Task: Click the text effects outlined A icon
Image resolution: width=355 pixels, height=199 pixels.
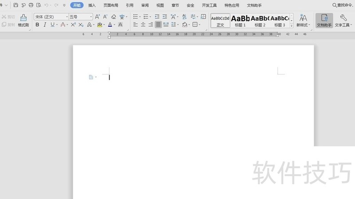Action: [x=90, y=25]
